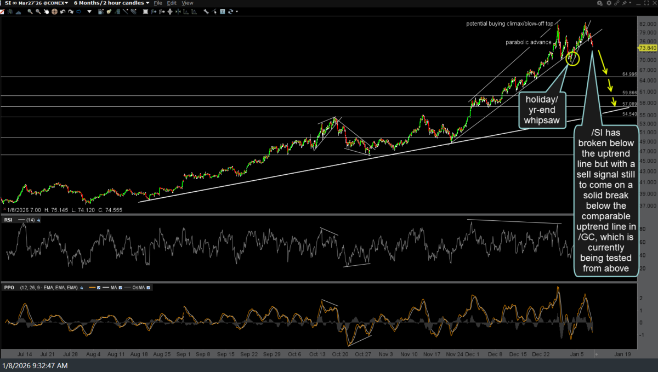The height and width of the screenshot is (372, 658).
Task: Click the trendline drawing tool
Action: coord(125,11)
